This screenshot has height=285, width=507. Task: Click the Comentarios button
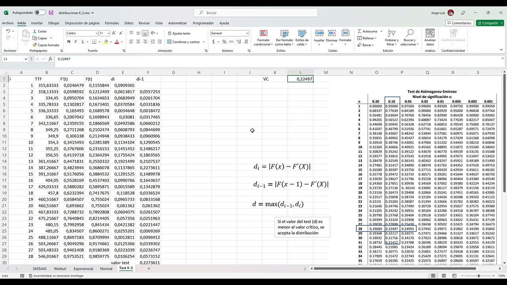(x=459, y=23)
